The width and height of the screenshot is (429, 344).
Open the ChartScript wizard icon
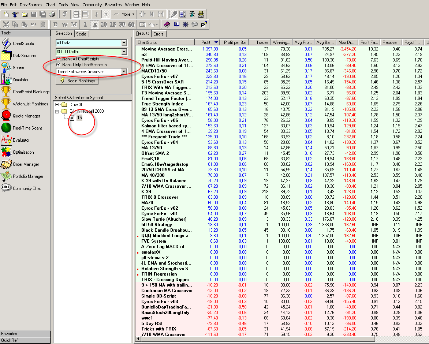point(15,14)
